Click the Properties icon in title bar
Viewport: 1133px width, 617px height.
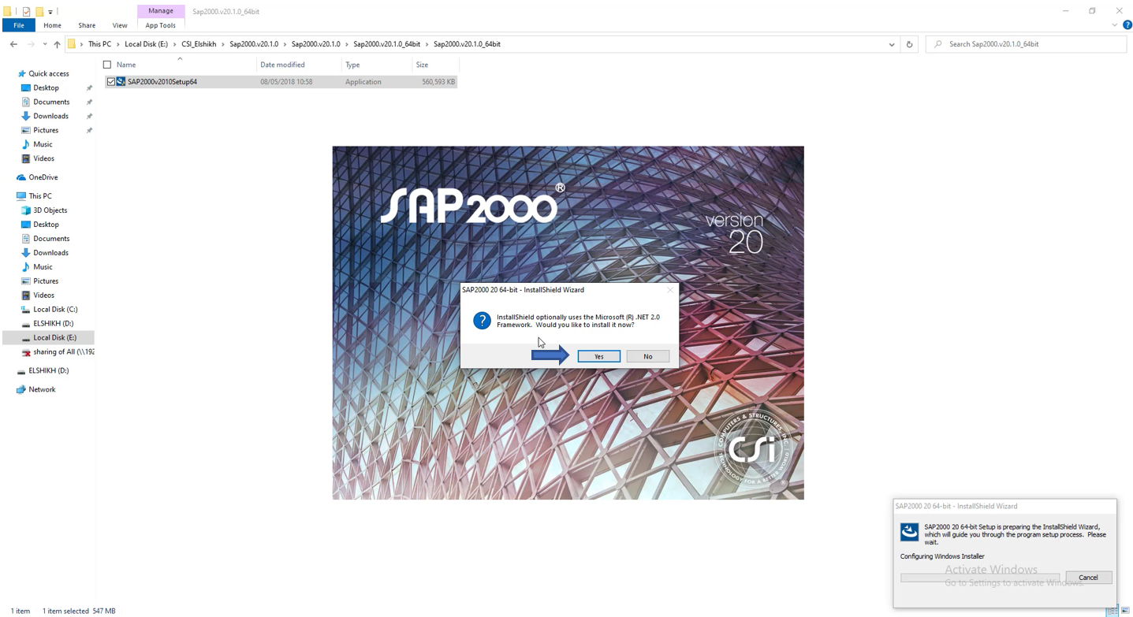(26, 11)
